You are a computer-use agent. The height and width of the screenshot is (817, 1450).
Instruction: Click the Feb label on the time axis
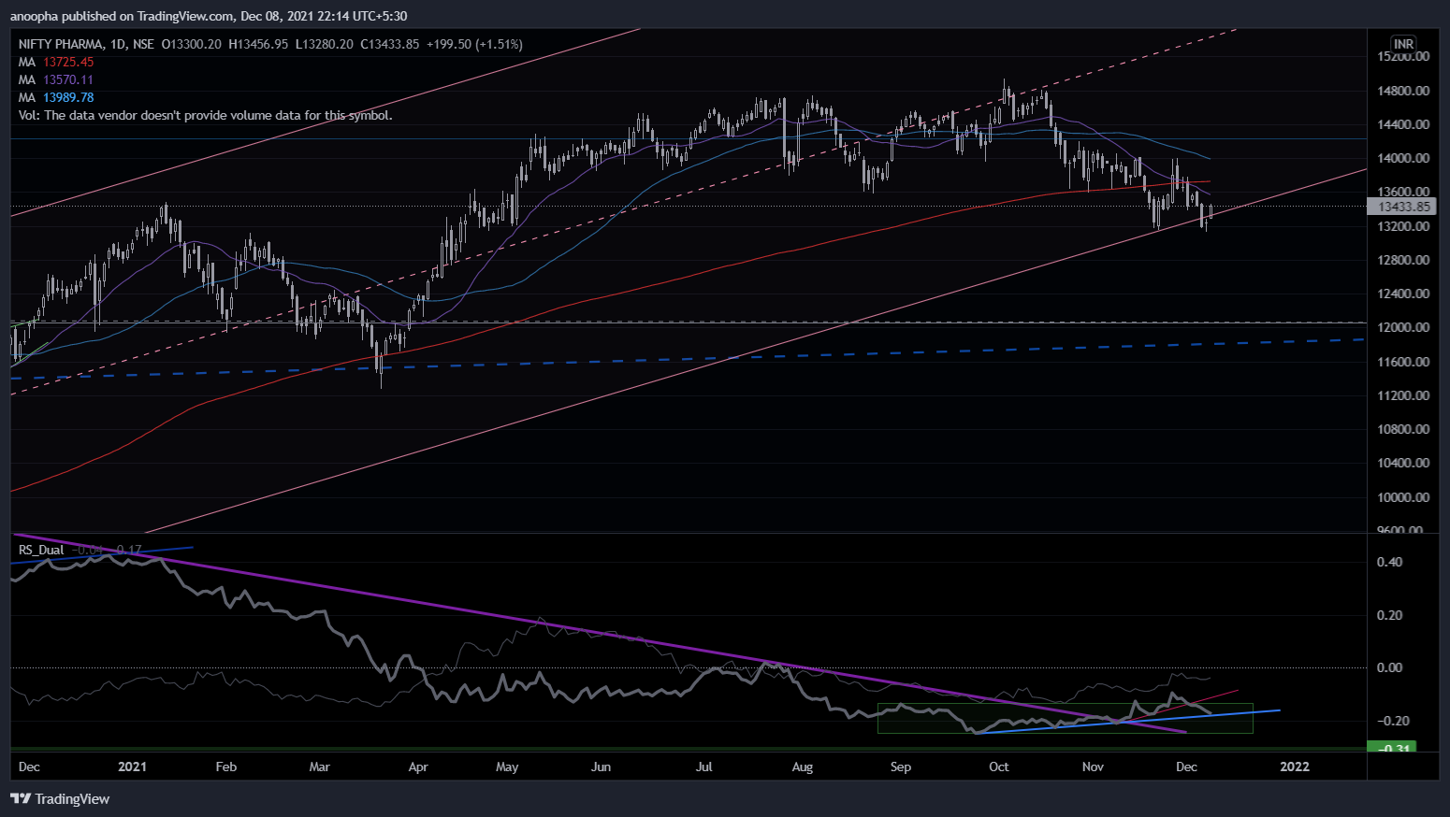coord(225,767)
